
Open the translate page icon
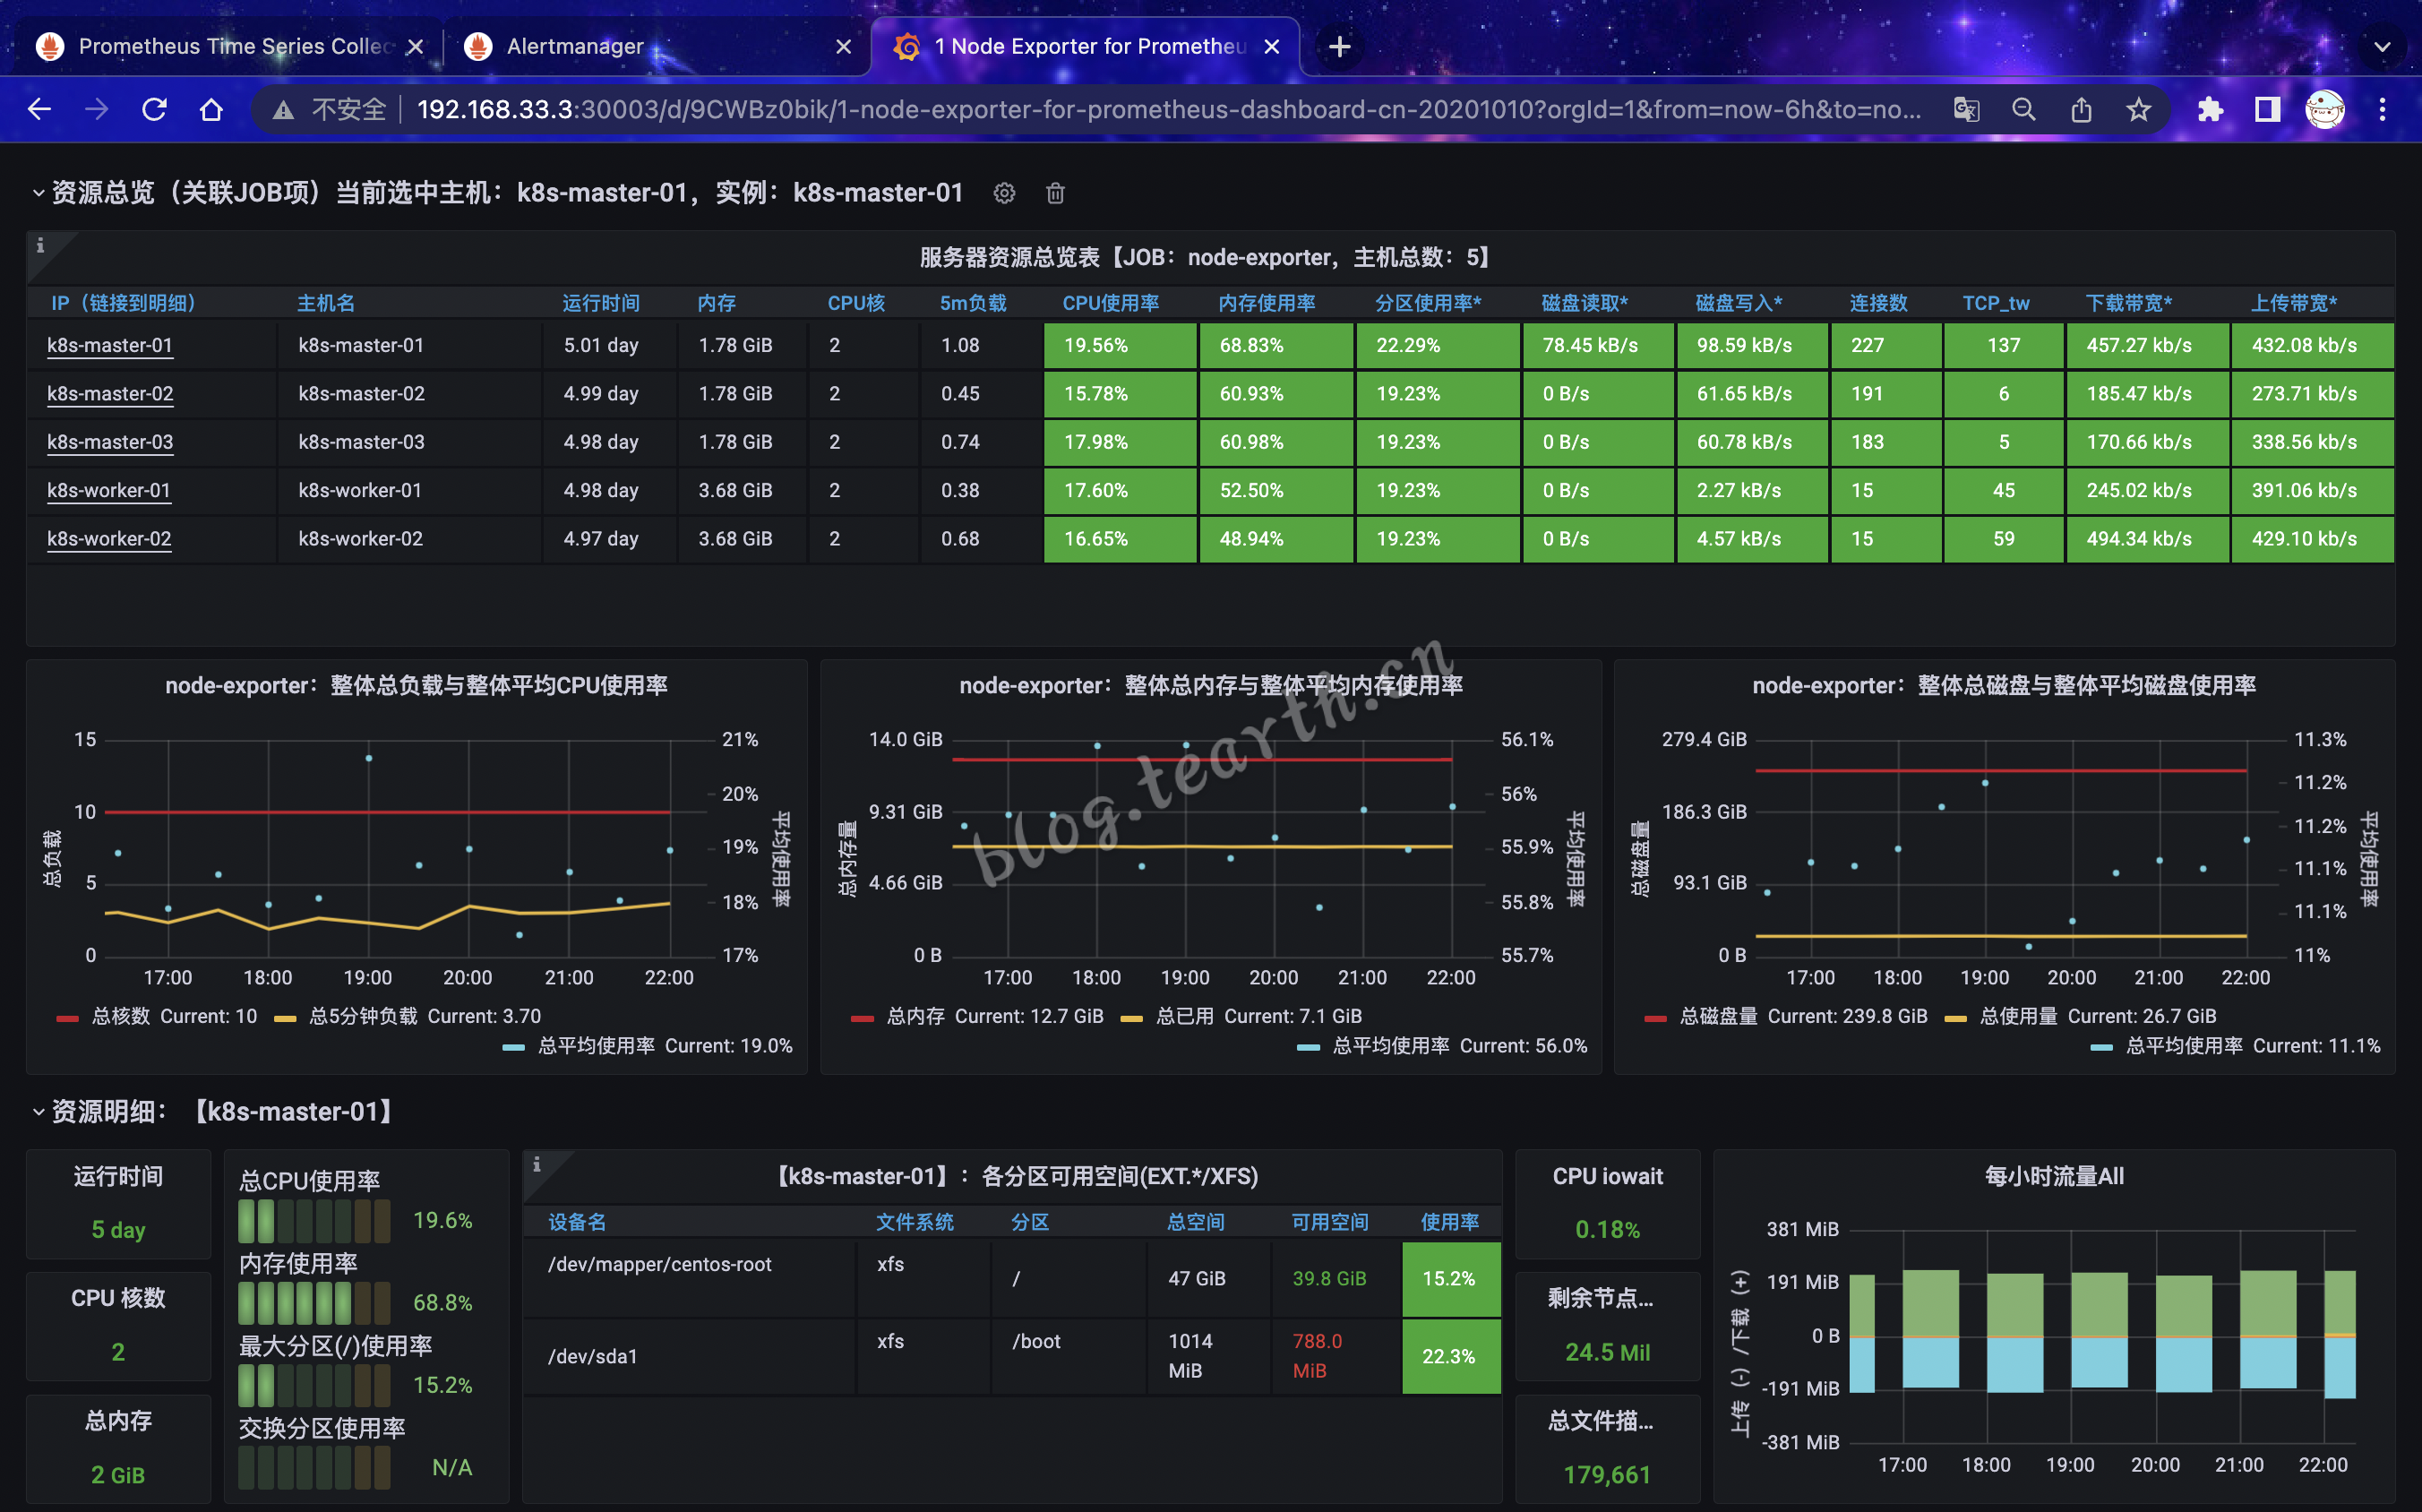[1966, 109]
